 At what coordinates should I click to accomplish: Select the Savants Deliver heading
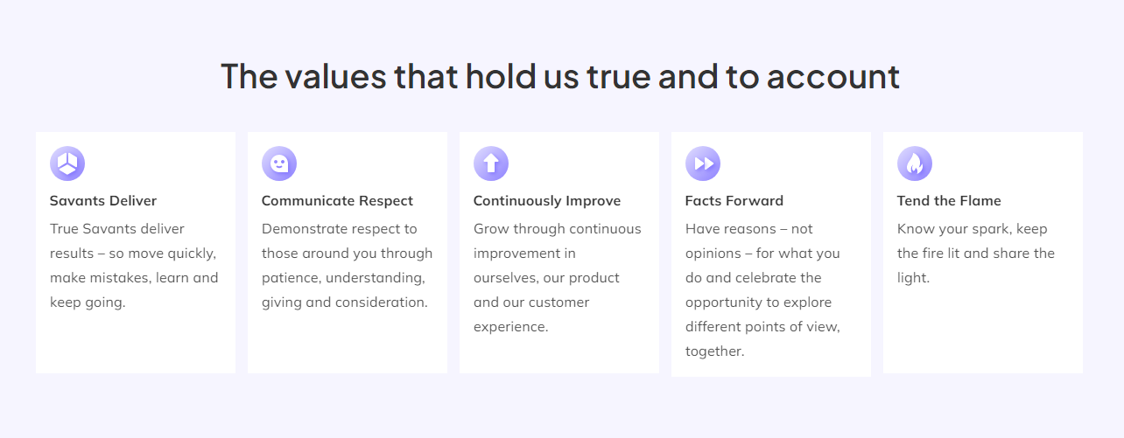click(103, 201)
